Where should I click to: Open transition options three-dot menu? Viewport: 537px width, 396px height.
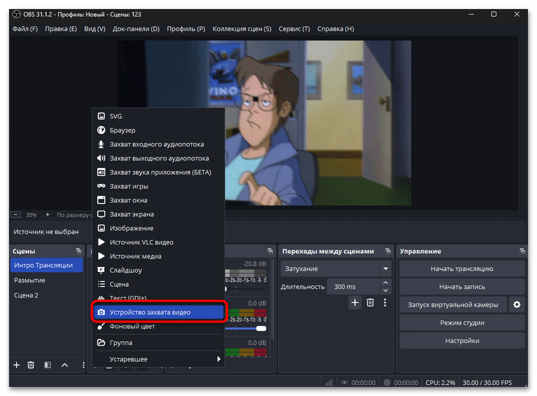click(386, 303)
